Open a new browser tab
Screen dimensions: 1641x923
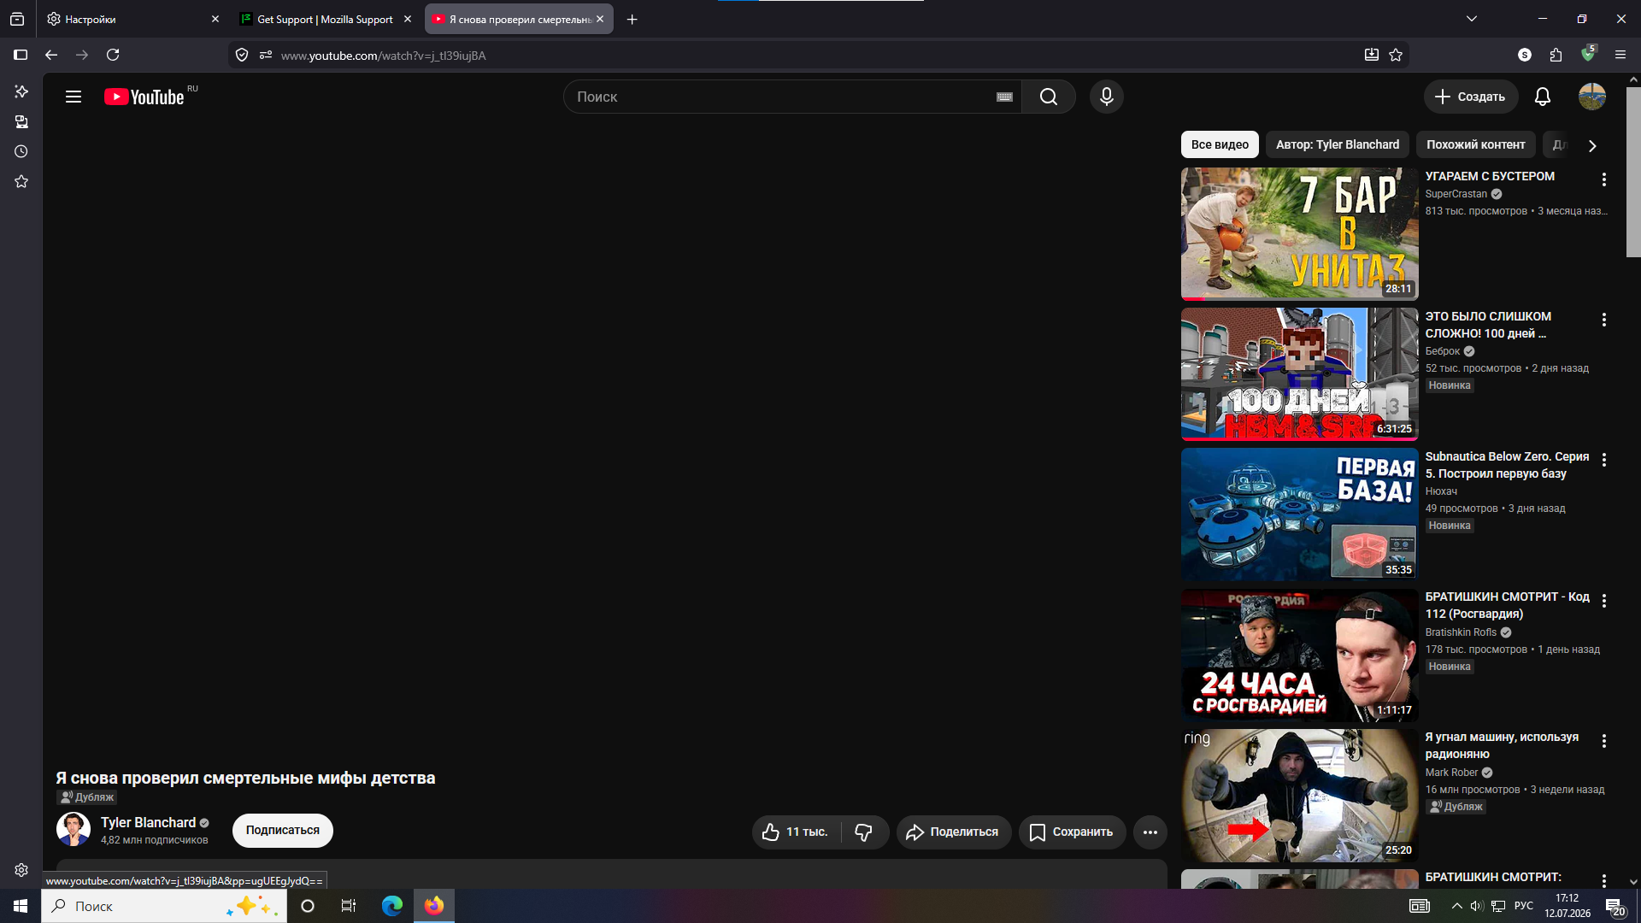point(632,19)
